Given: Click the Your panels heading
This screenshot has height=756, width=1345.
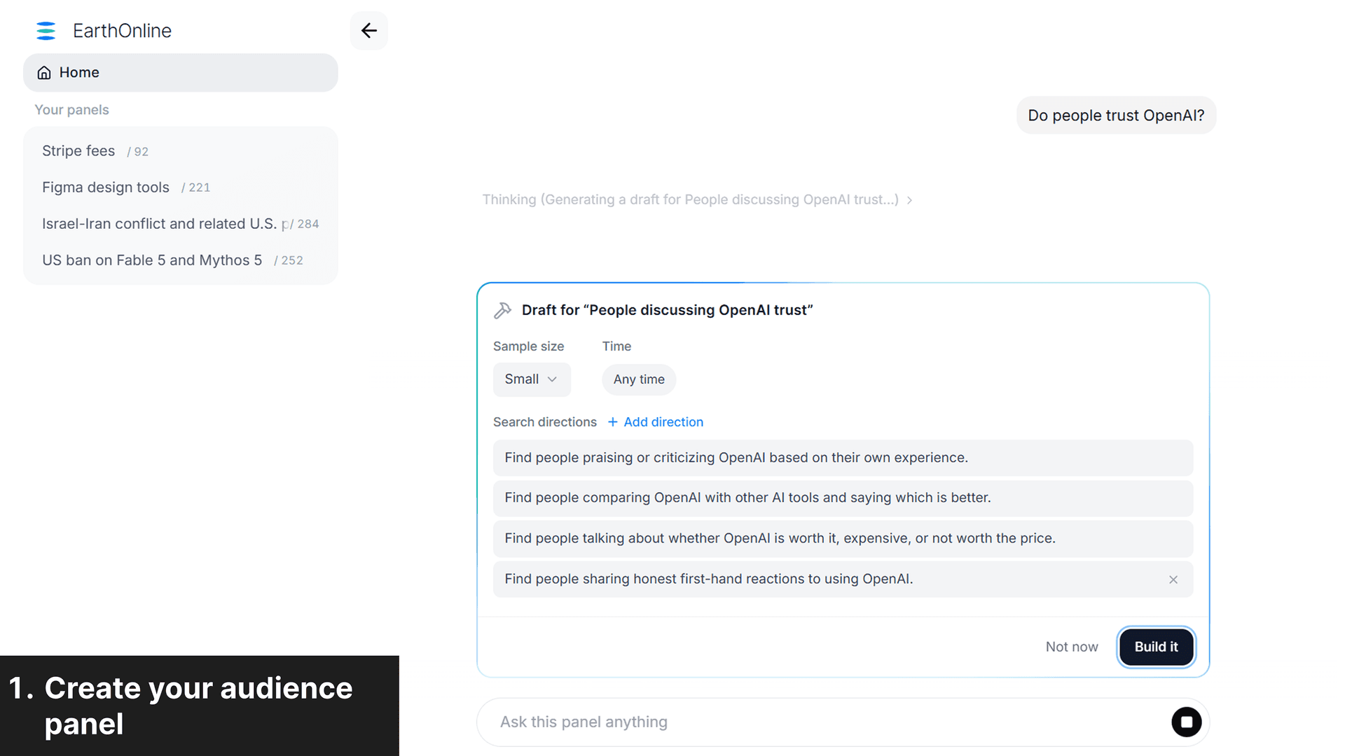Looking at the screenshot, I should pos(71,110).
